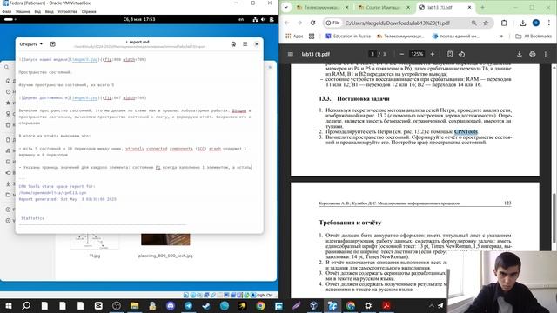This screenshot has width=557, height=313.
Task: Expand hidden bookmarks chevron
Action: pos(501,36)
